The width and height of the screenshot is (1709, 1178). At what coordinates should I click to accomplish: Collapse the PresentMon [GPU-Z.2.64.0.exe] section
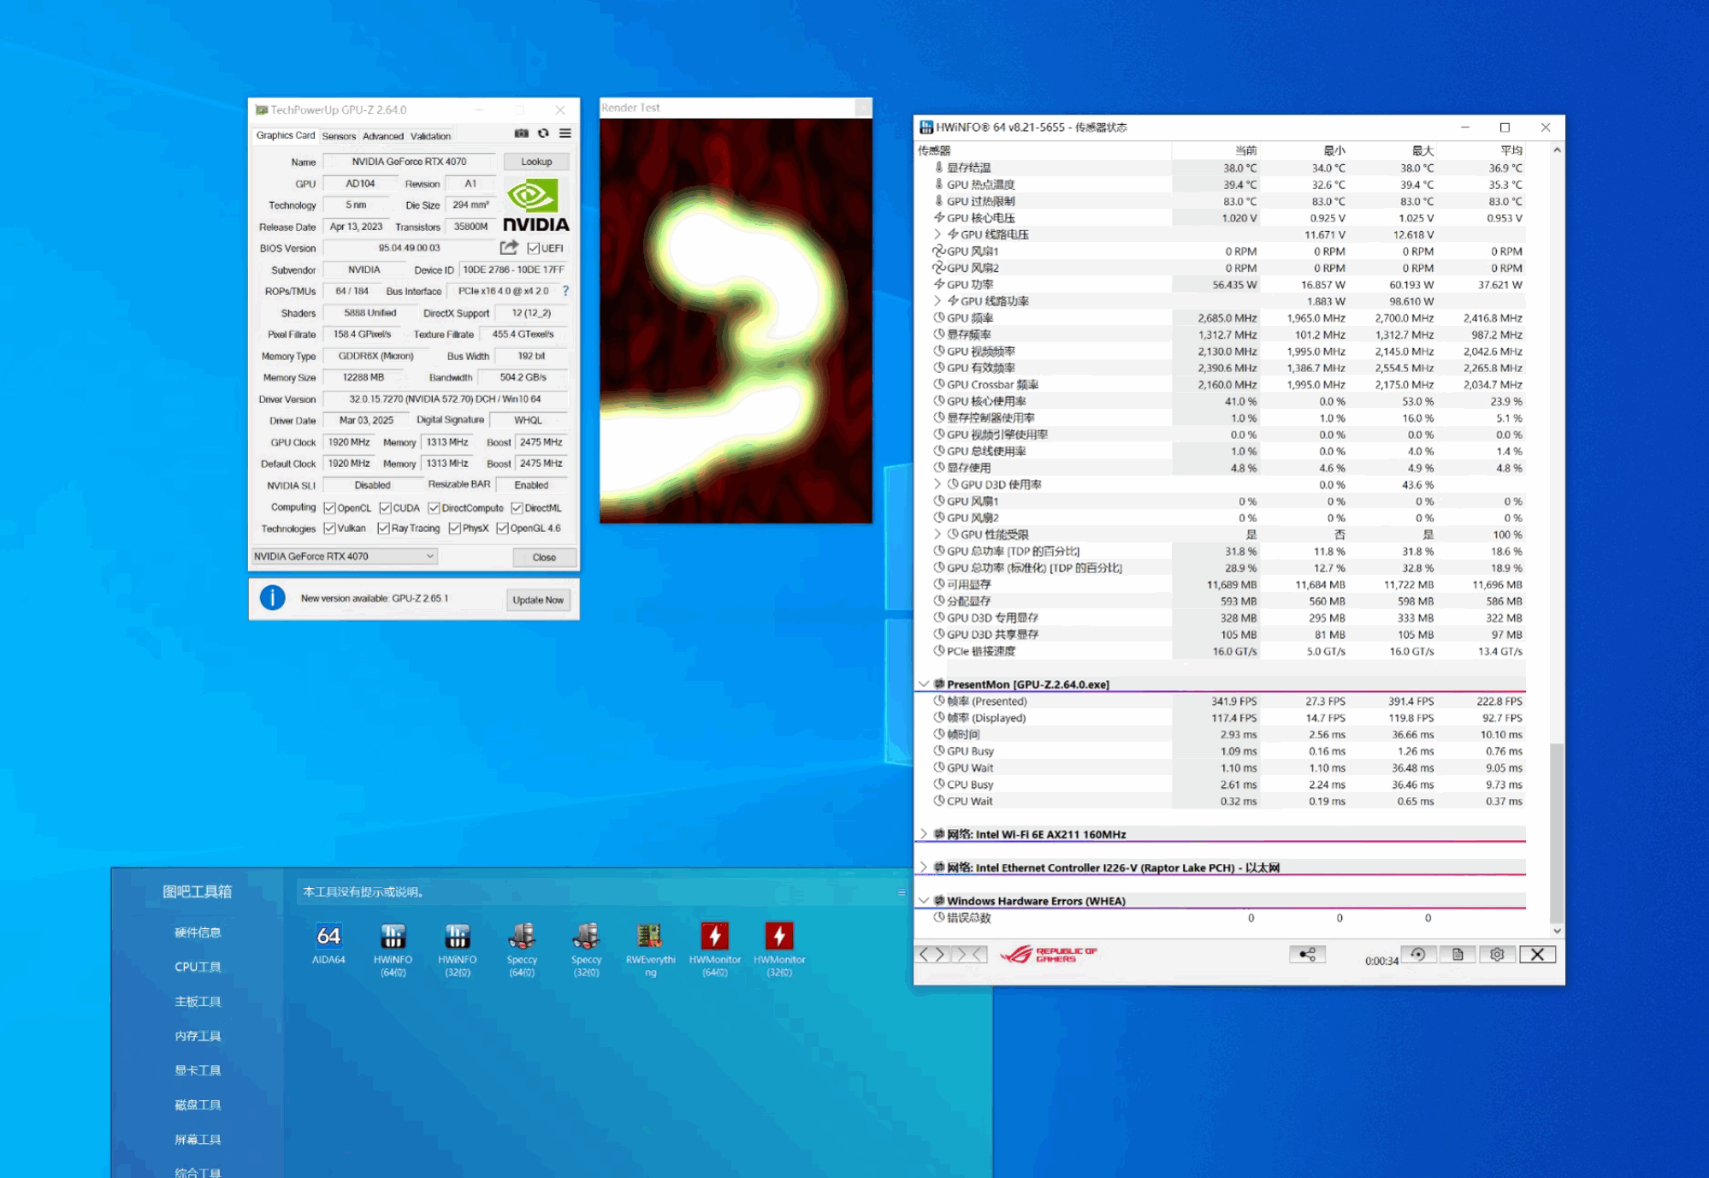click(x=924, y=684)
